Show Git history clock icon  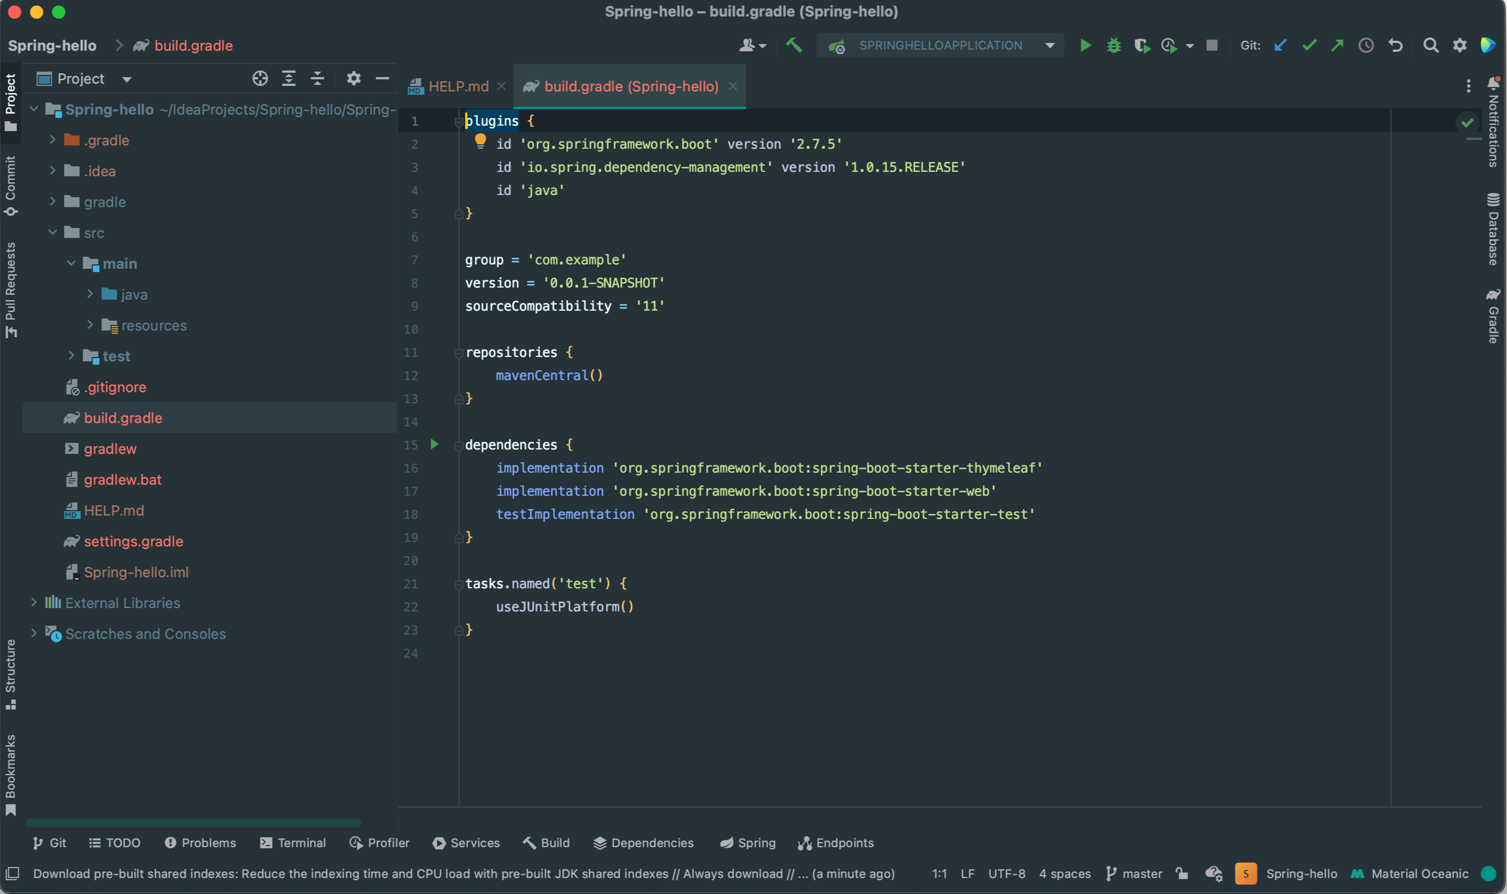[x=1366, y=45]
